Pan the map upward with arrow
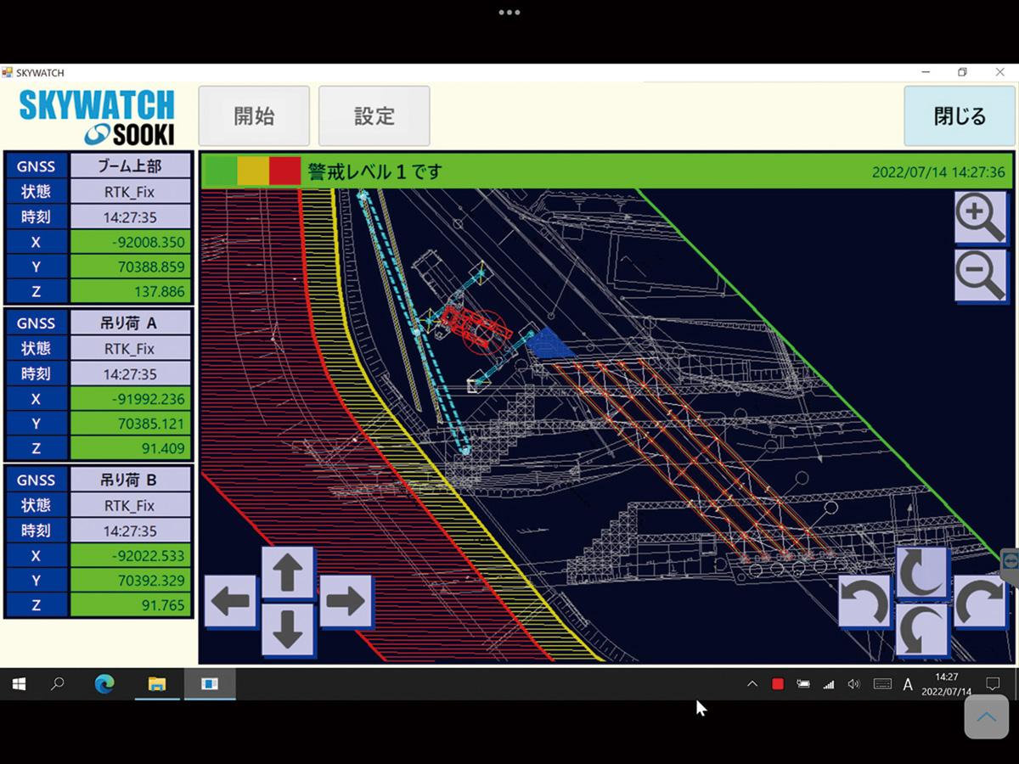 tap(288, 573)
